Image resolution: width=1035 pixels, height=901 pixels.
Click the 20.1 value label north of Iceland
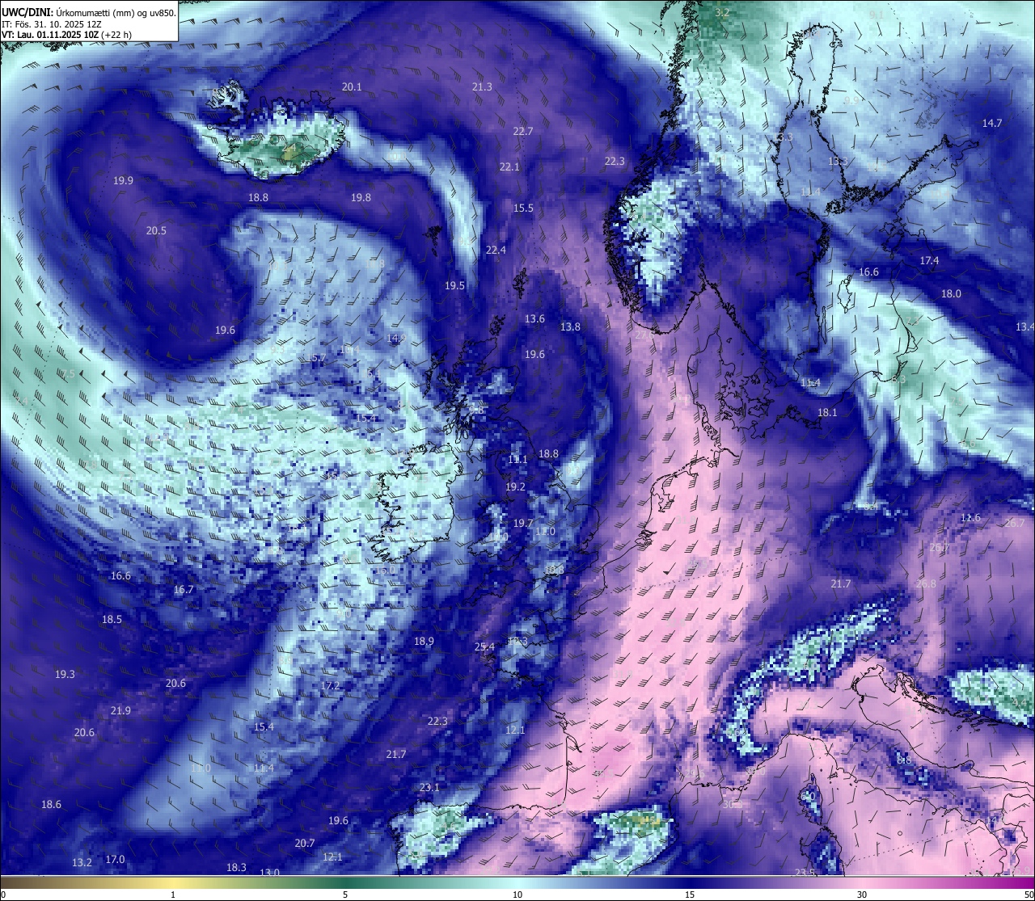352,86
